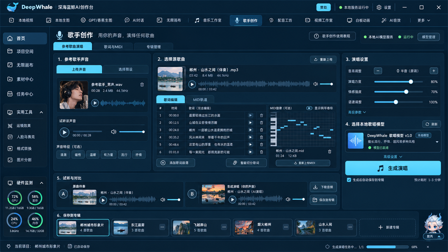Select the 选择预设 voice tab
This screenshot has height=252, width=448.
coord(125,69)
